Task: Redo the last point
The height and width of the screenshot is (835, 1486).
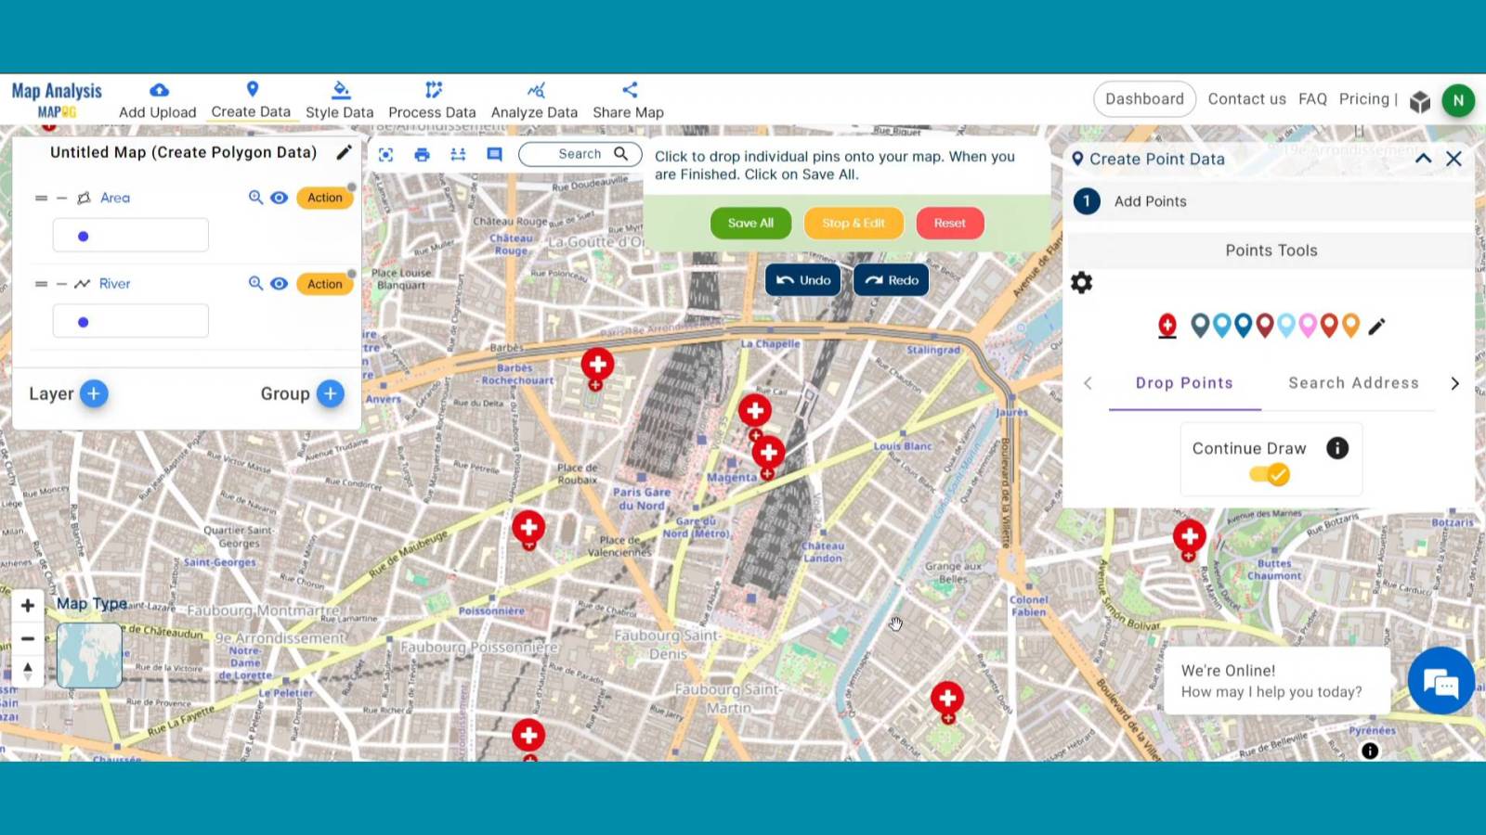Action: click(892, 280)
